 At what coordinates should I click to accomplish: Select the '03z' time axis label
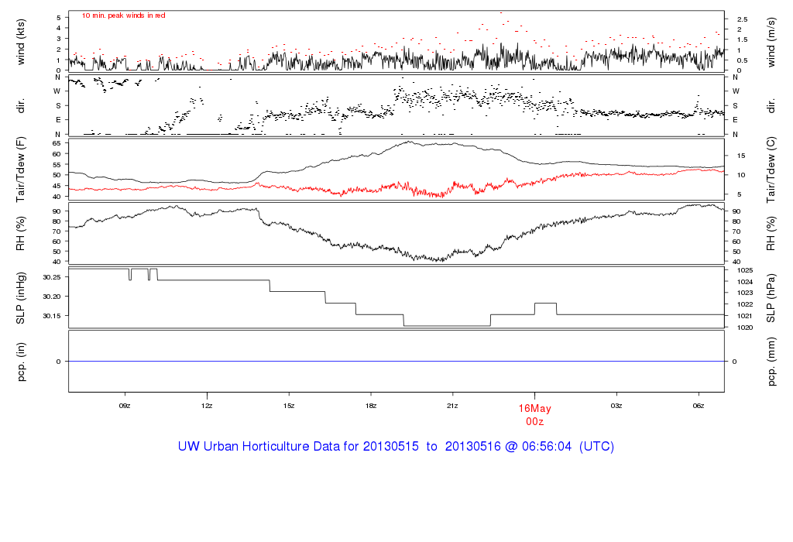click(x=616, y=406)
